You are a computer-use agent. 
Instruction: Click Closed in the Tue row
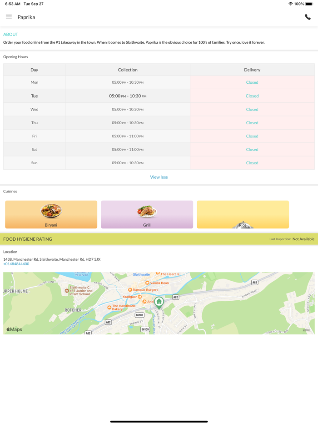252,96
